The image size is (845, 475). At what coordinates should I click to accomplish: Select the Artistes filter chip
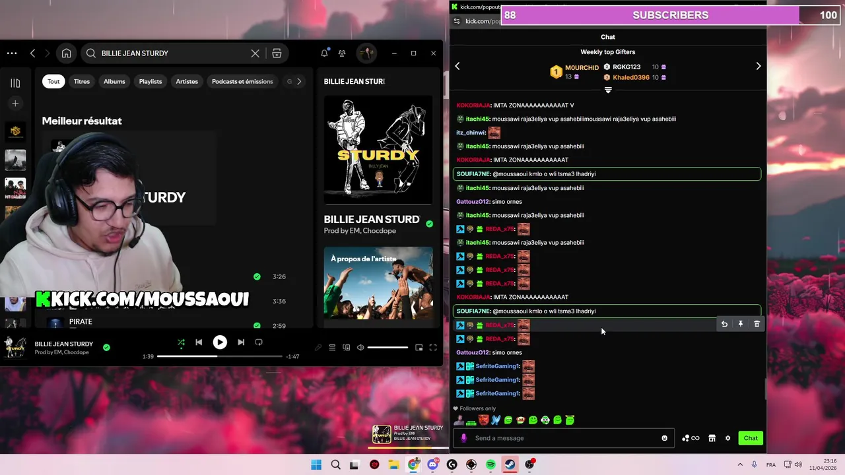coord(187,81)
